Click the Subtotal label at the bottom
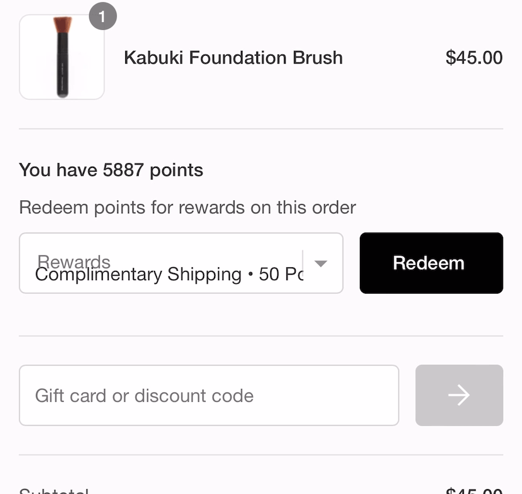 point(53,490)
